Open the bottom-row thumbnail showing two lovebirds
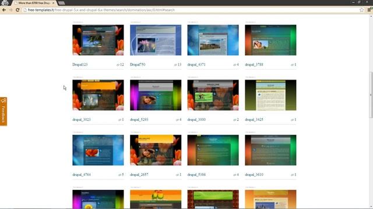The image size is (373, 209). (156, 199)
